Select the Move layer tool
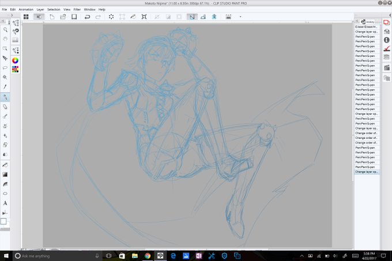392x261 pixels. tap(5, 58)
